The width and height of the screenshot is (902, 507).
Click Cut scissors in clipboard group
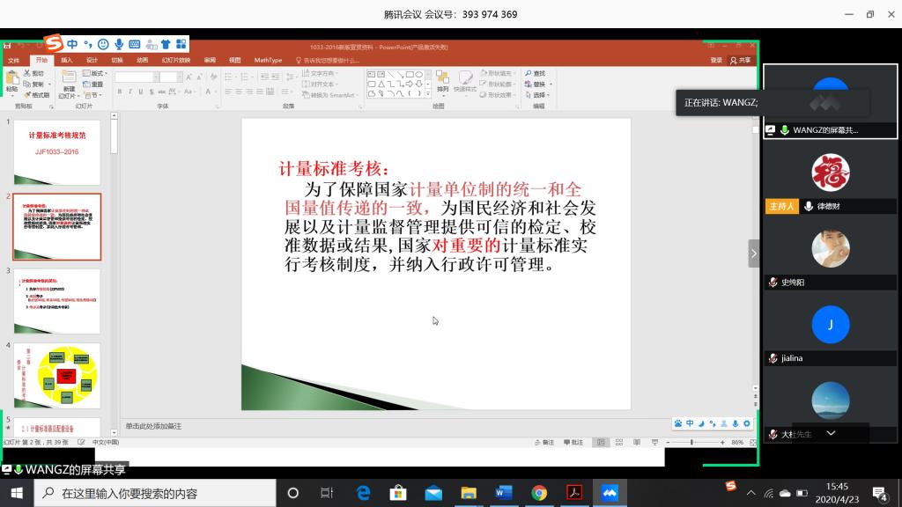coord(27,74)
